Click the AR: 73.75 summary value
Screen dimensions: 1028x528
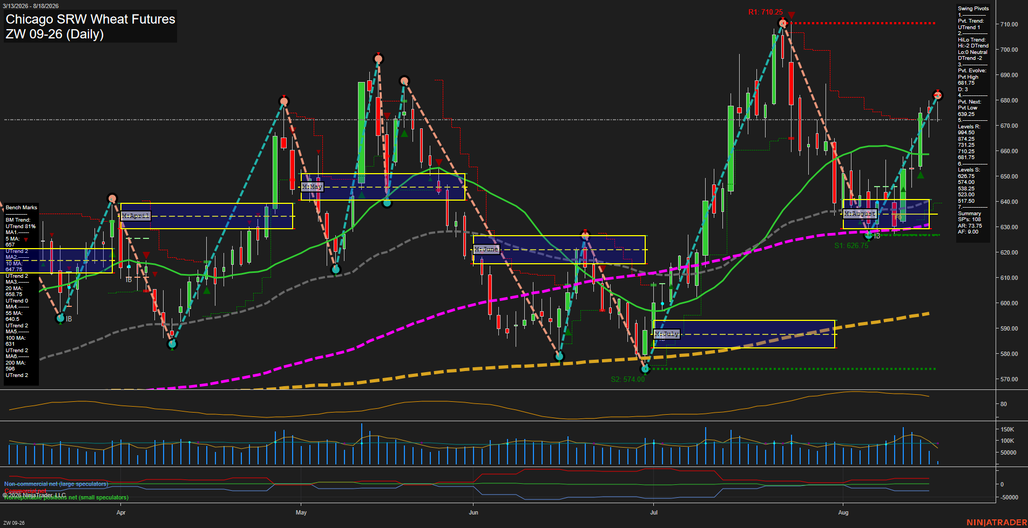coord(970,226)
